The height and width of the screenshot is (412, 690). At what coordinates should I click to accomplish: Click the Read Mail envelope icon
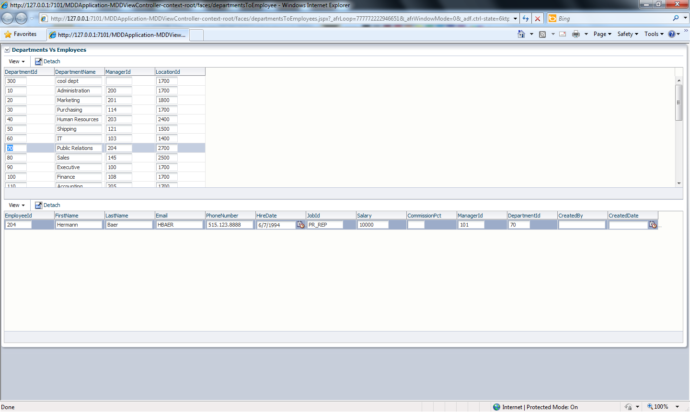point(562,34)
